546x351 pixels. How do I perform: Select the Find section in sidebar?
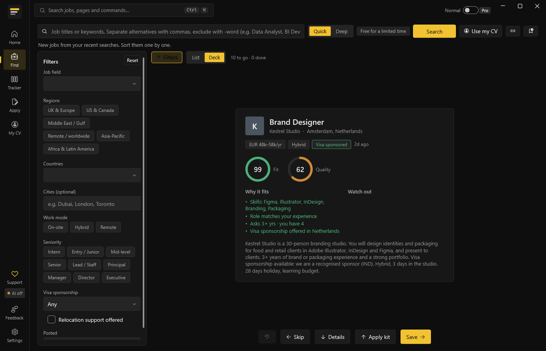pyautogui.click(x=14, y=60)
